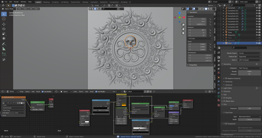Click the pin icon in shader editor header
262x138 pixels.
coord(154,92)
